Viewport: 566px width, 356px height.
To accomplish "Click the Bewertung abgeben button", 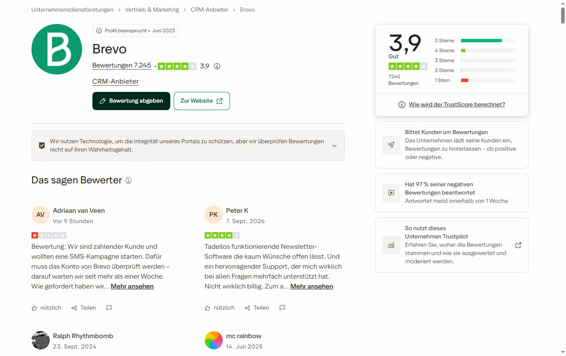I will 131,101.
